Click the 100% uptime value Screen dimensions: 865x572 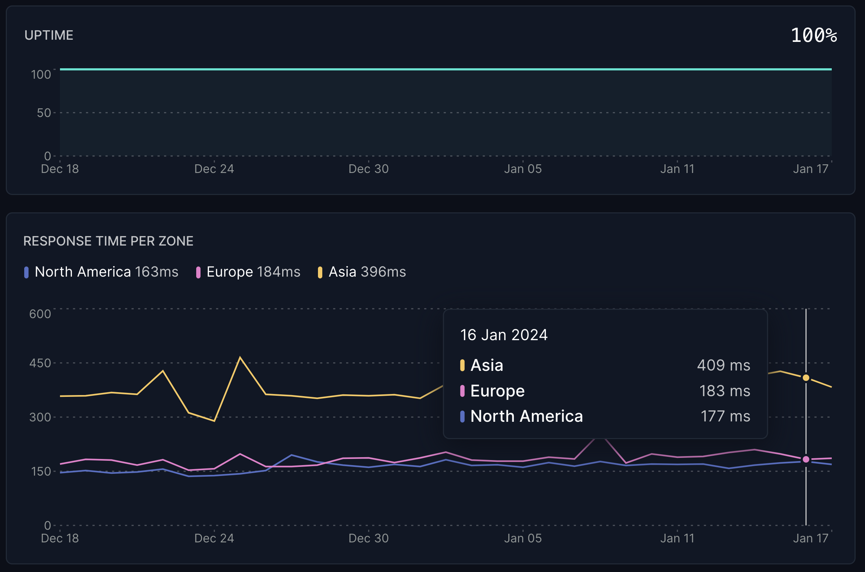[814, 35]
